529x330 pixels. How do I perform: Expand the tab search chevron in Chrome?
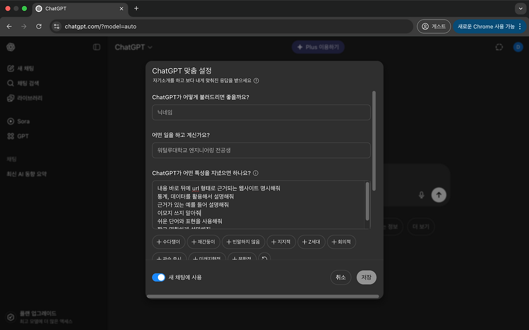point(521,8)
